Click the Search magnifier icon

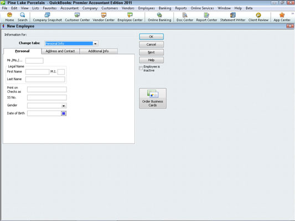pos(22,15)
